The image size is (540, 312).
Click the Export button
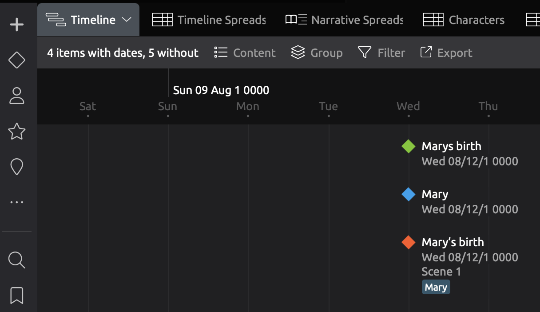(x=446, y=53)
